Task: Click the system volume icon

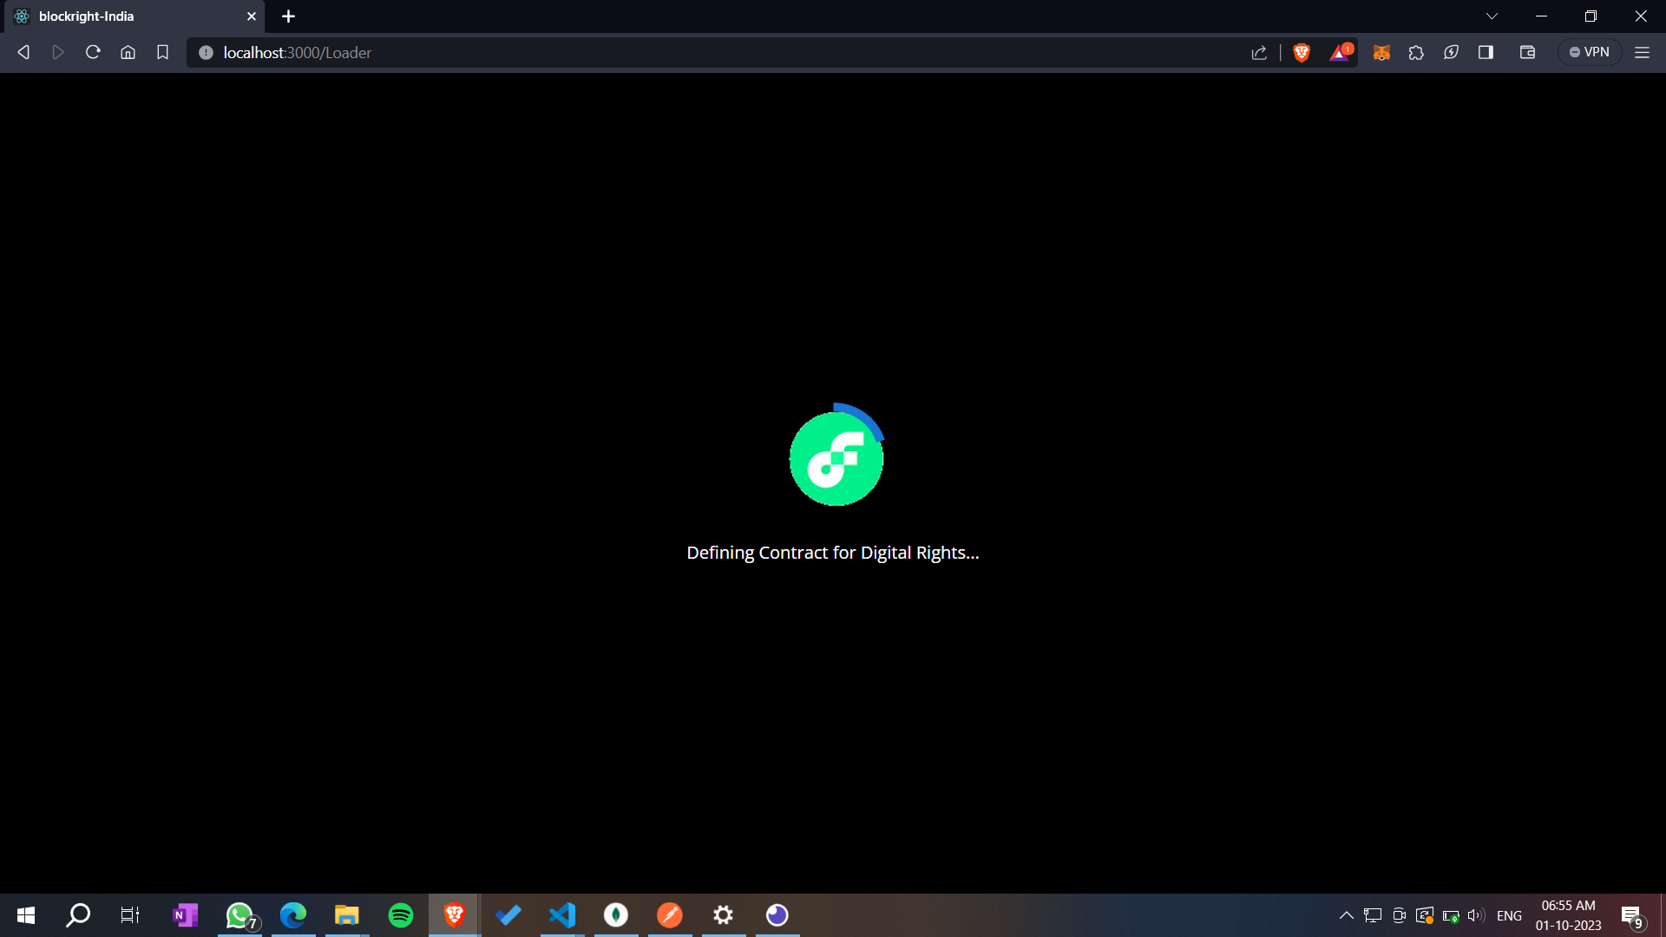Action: coord(1475,915)
